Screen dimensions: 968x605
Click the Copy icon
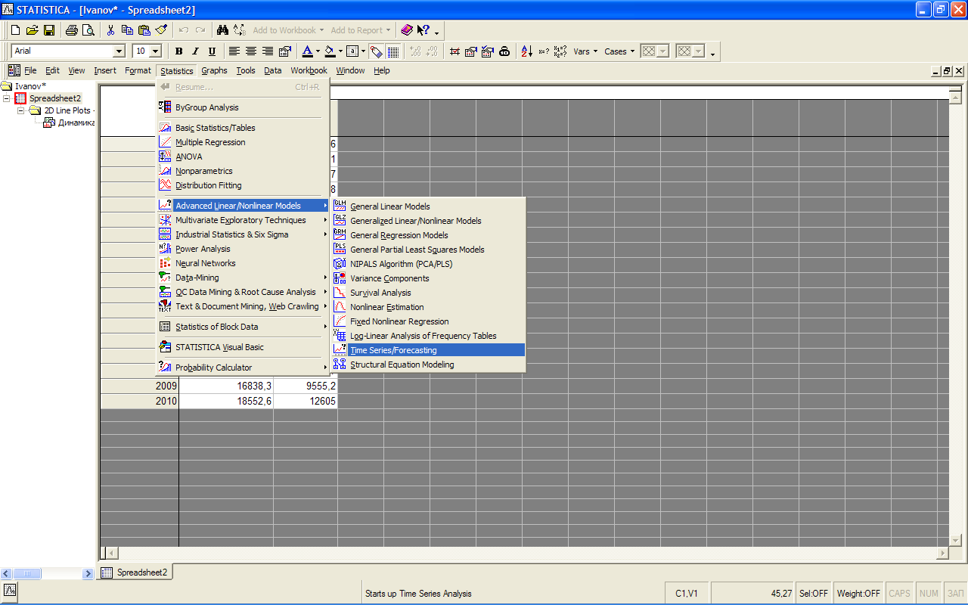(x=127, y=30)
